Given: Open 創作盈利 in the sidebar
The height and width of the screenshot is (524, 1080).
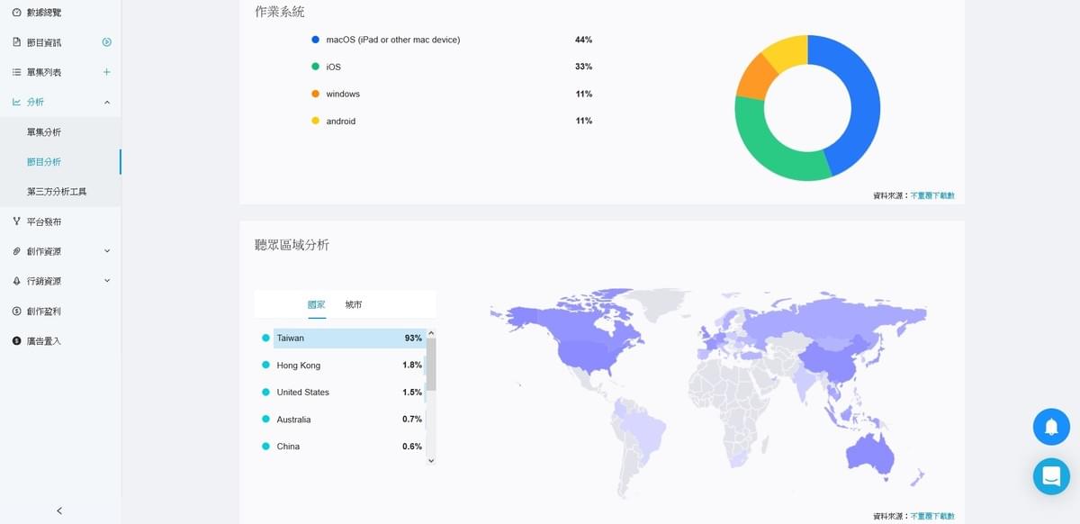Looking at the screenshot, I should [x=44, y=312].
